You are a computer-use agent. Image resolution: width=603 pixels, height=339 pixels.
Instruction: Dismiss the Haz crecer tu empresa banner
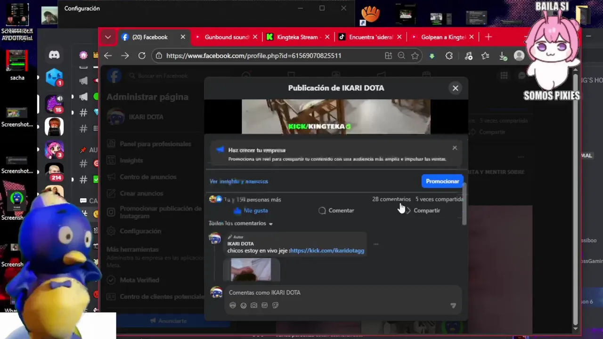455,148
